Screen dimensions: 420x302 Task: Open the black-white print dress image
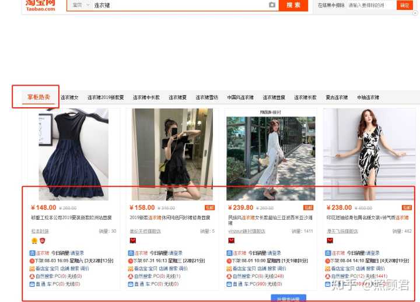(369, 154)
